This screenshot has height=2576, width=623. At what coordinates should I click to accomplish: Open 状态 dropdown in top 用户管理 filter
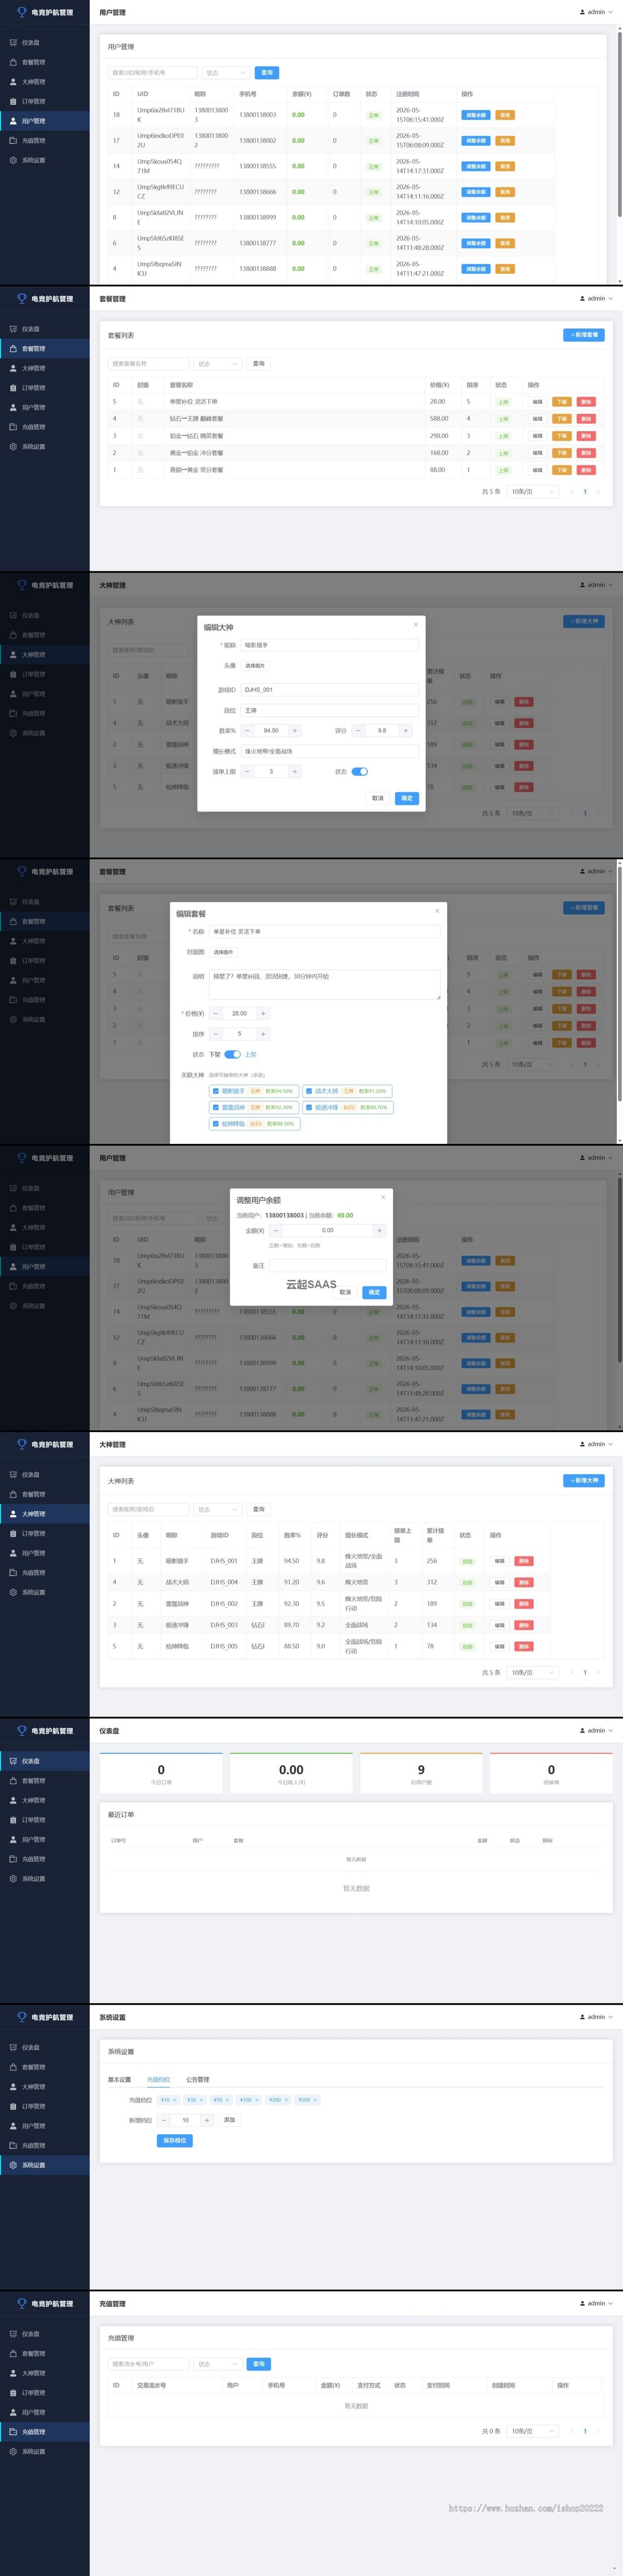coord(226,73)
